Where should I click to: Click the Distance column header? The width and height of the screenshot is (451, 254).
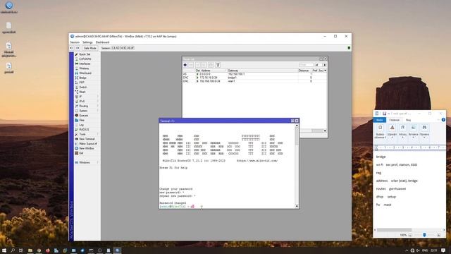click(x=304, y=71)
